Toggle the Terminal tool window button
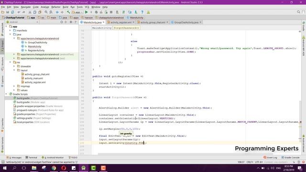This screenshot has width=306, height=172. coord(31,157)
